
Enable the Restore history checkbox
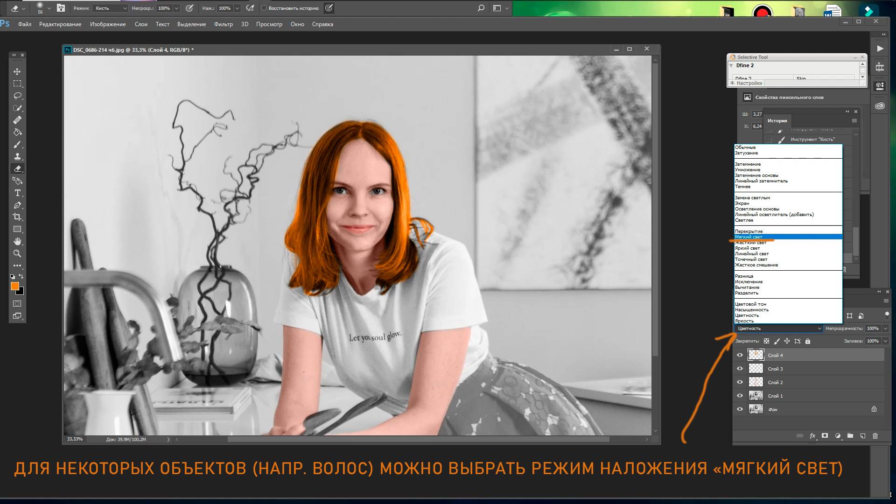pos(264,8)
